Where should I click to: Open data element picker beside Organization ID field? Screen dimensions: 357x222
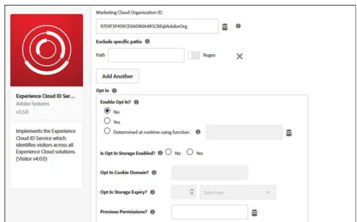click(x=225, y=27)
